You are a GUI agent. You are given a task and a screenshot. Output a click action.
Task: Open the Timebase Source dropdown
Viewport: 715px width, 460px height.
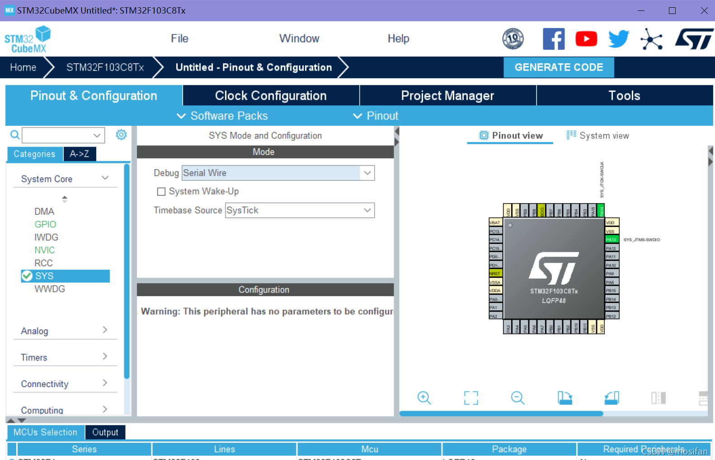pos(300,210)
